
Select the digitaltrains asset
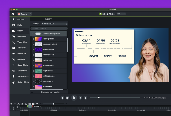[49, 71]
